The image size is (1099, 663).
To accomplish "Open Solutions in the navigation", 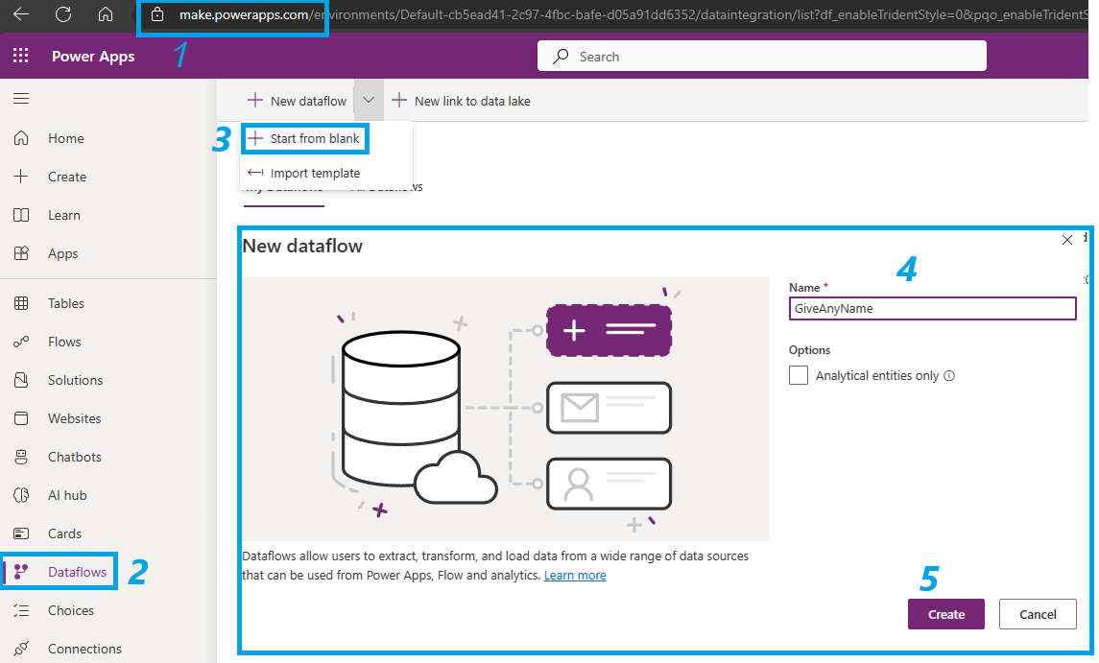I will click(x=75, y=380).
